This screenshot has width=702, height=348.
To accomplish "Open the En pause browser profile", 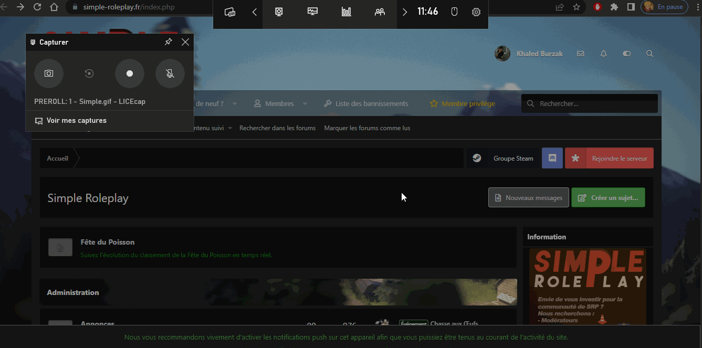I will 664,7.
